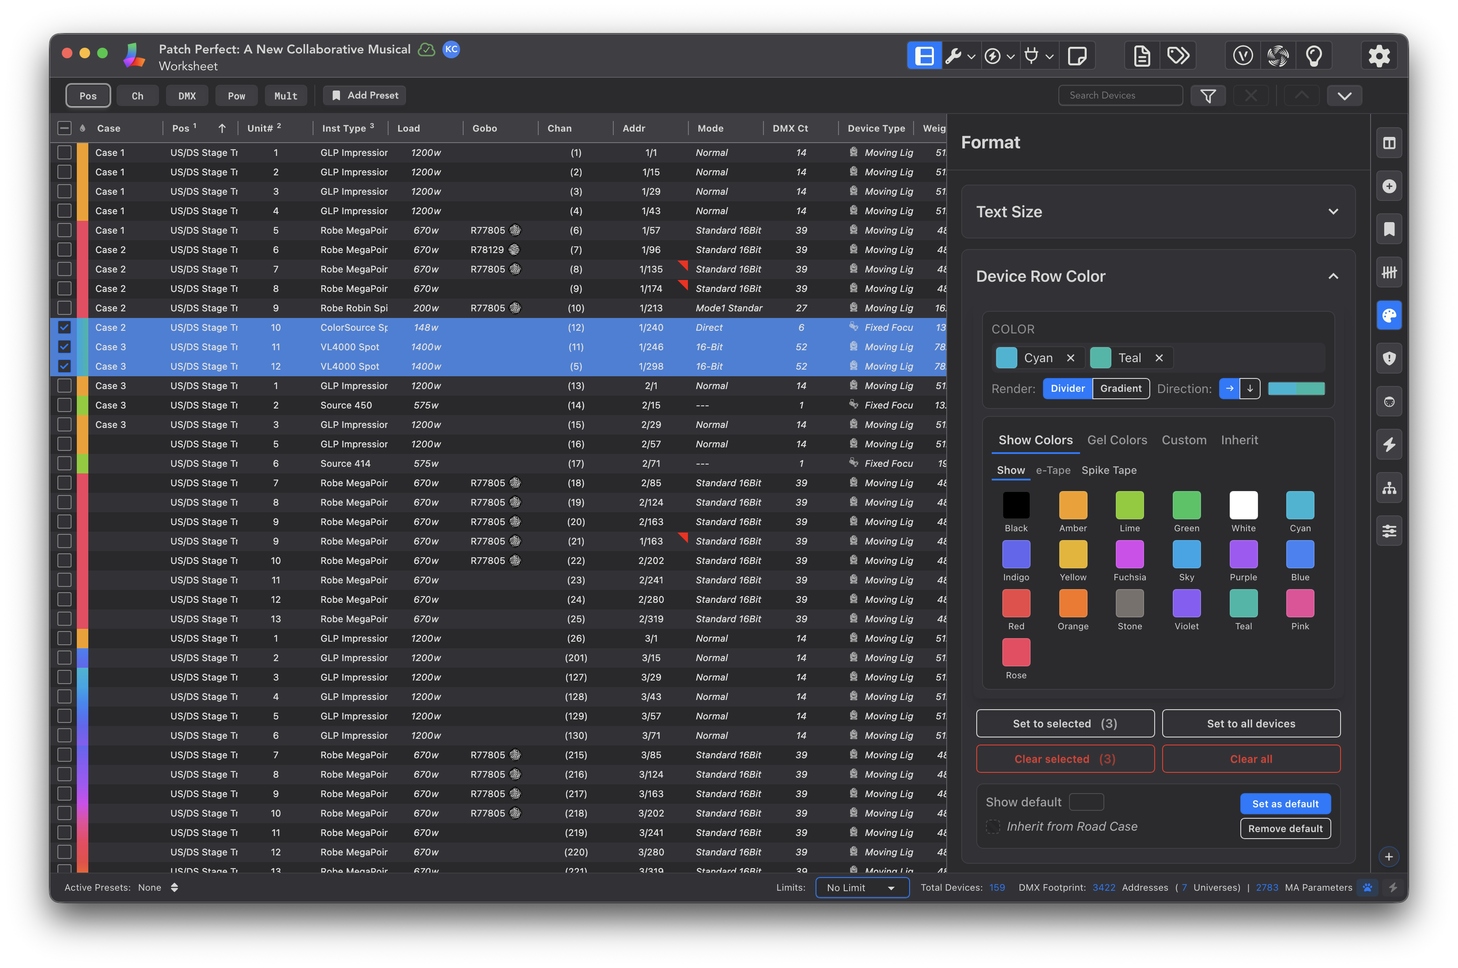Click the lightbulb icon in toolbar
Screen dimensions: 1458x968
click(1314, 56)
